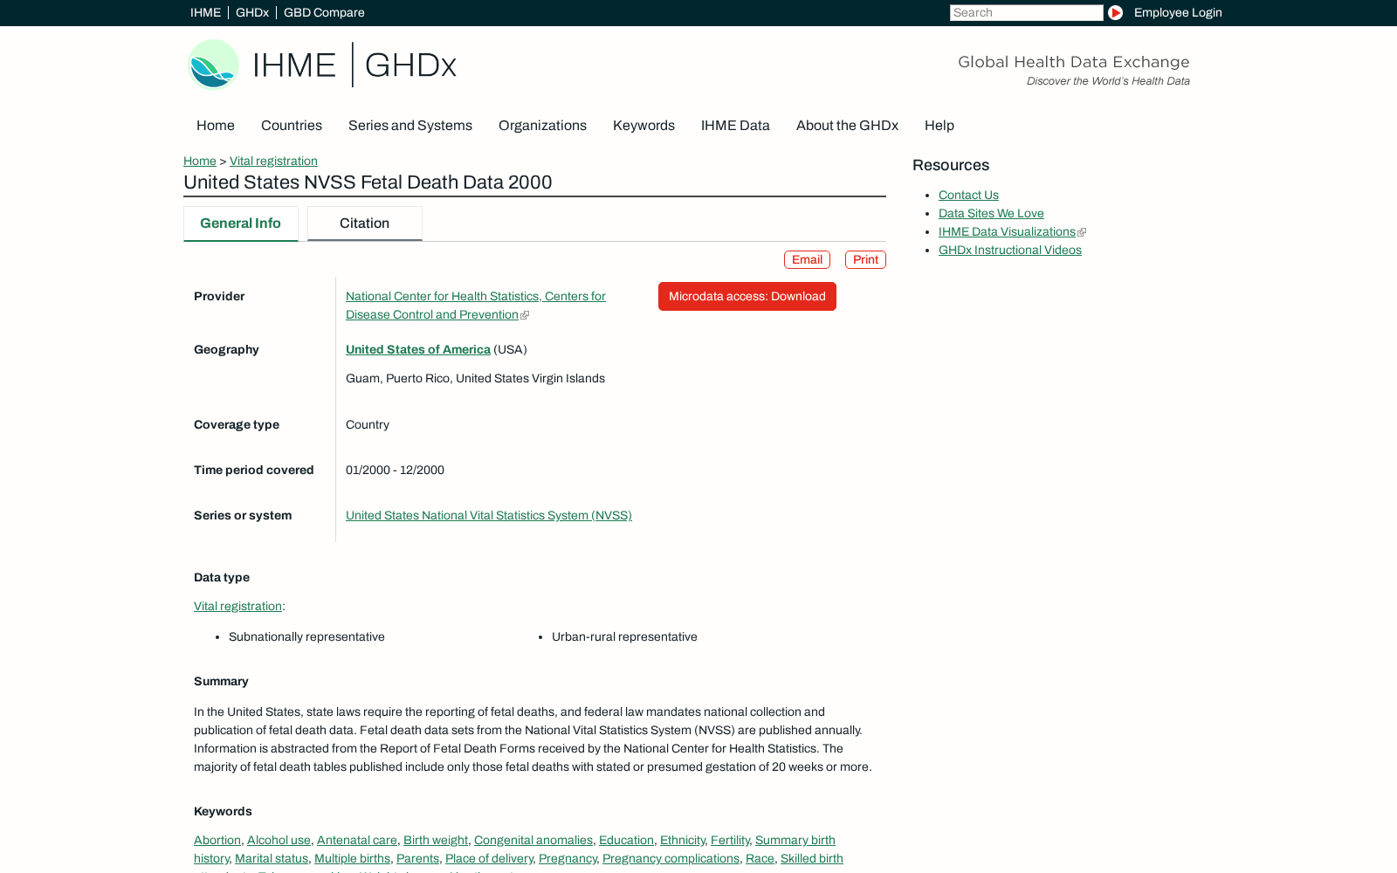Click Vital registration breadcrumb link
This screenshot has width=1397, height=873.
coord(273,161)
